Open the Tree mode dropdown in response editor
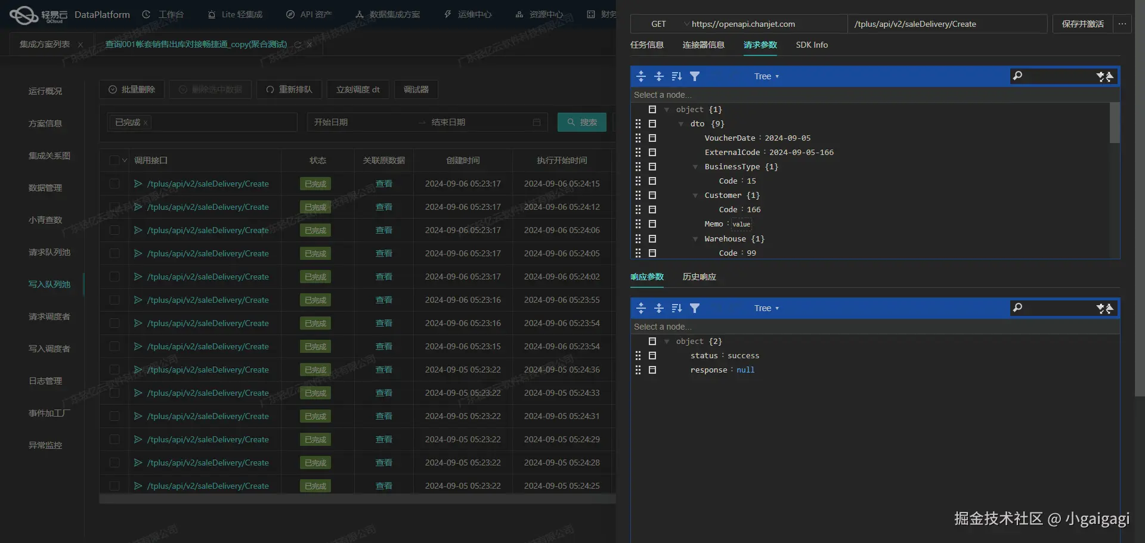Image resolution: width=1145 pixels, height=543 pixels. 766,308
